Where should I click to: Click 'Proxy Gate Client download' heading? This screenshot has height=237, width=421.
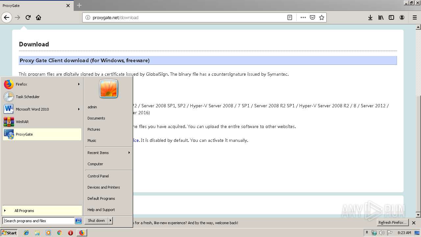[x=85, y=61]
